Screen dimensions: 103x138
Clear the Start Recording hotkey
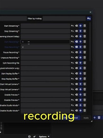76,42
